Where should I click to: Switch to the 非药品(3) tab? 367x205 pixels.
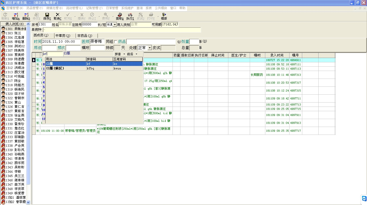(x=85, y=36)
